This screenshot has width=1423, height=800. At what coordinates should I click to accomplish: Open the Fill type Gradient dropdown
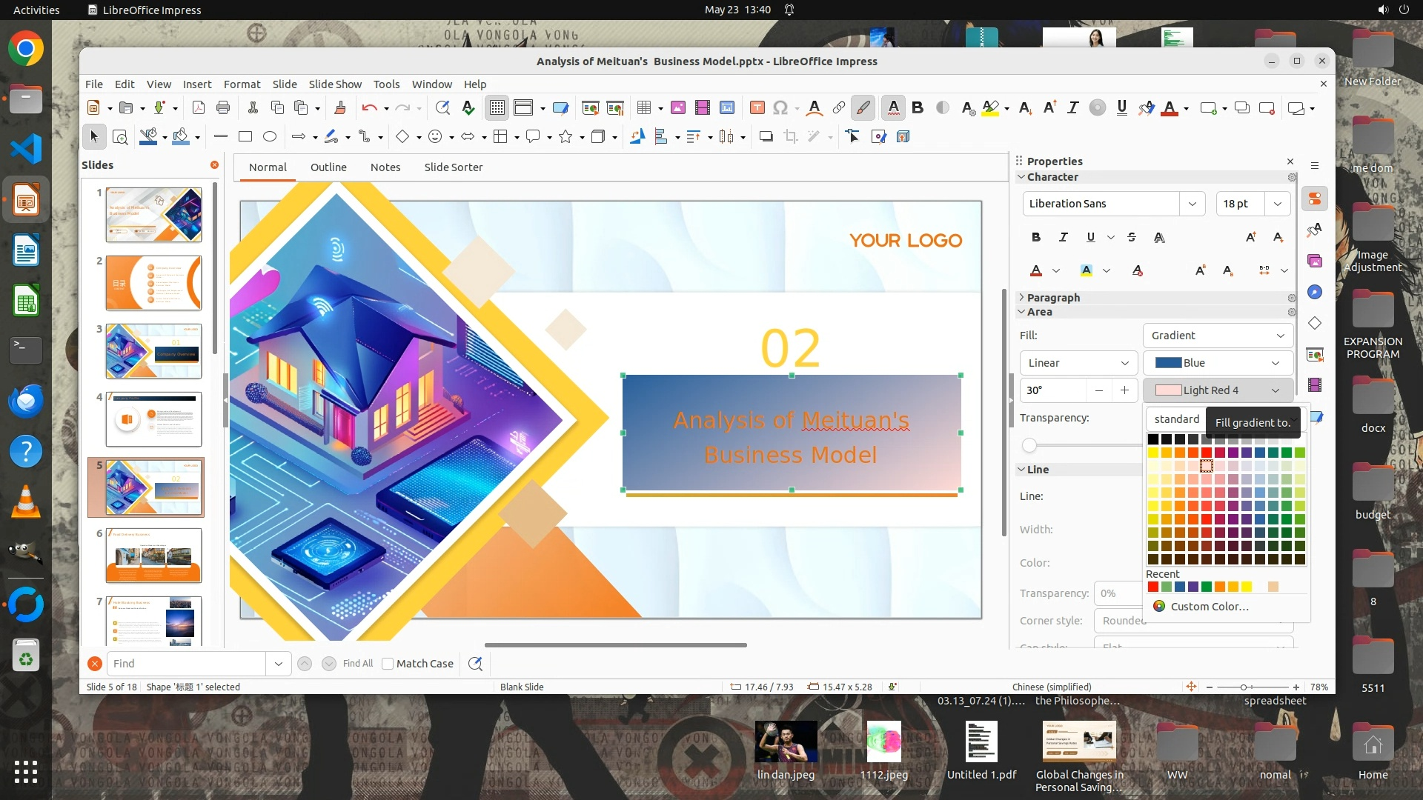pos(1218,336)
